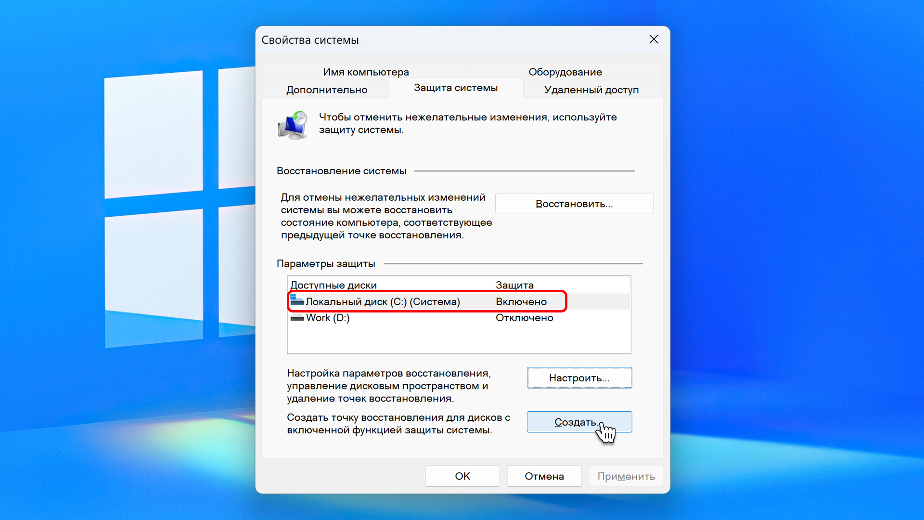This screenshot has height=520, width=924.
Task: Click the Настроить... button
Action: [579, 378]
